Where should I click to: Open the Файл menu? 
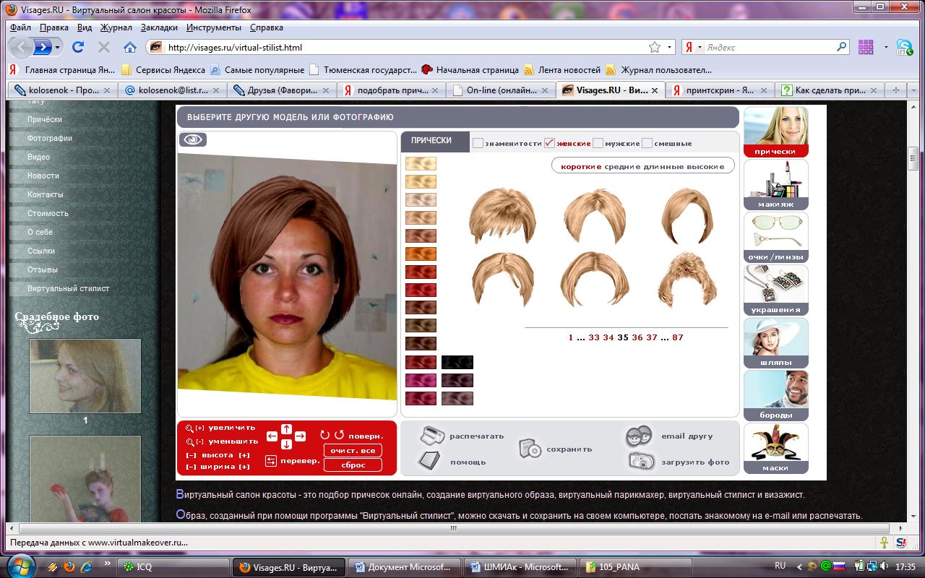(x=20, y=27)
